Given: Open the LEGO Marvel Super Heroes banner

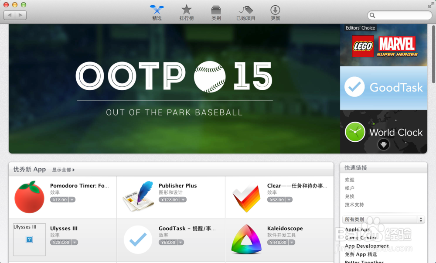Looking at the screenshot, I should click(383, 45).
